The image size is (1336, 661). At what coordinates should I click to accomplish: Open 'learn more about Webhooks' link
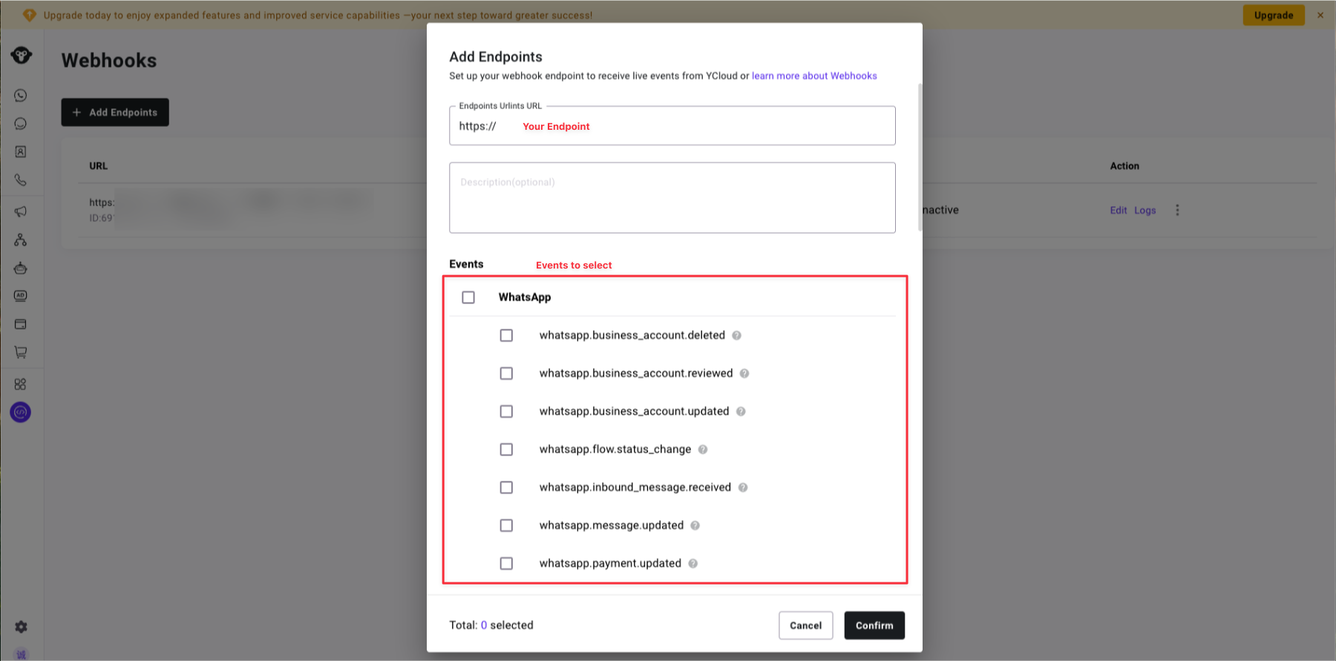(814, 76)
